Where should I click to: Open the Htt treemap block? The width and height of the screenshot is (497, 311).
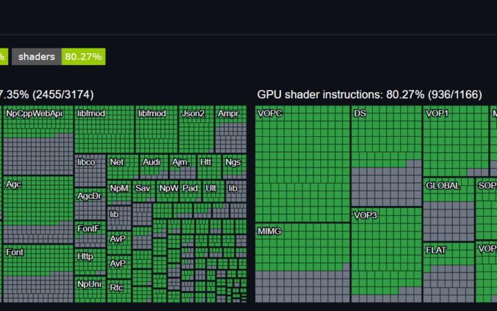point(209,167)
